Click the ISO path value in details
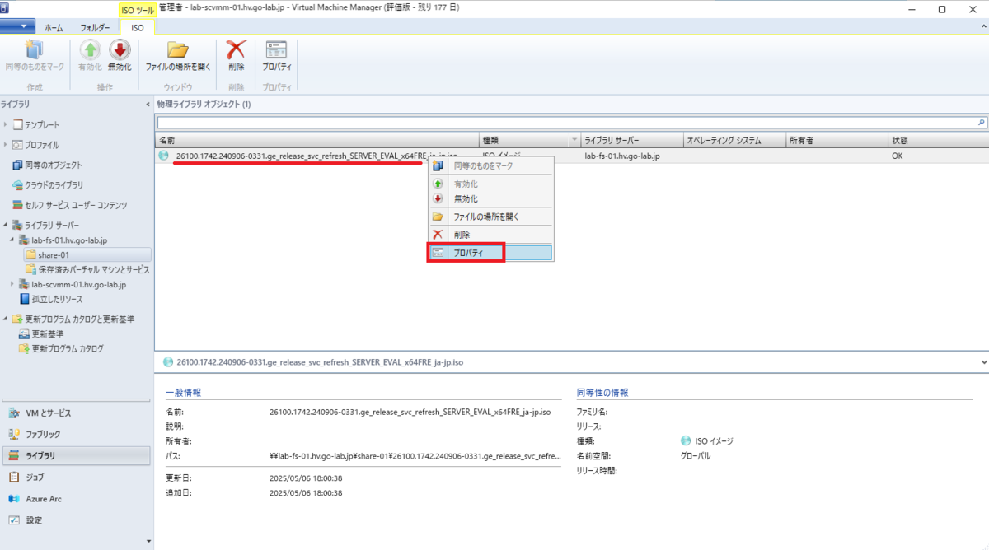The width and height of the screenshot is (989, 550). [x=415, y=455]
